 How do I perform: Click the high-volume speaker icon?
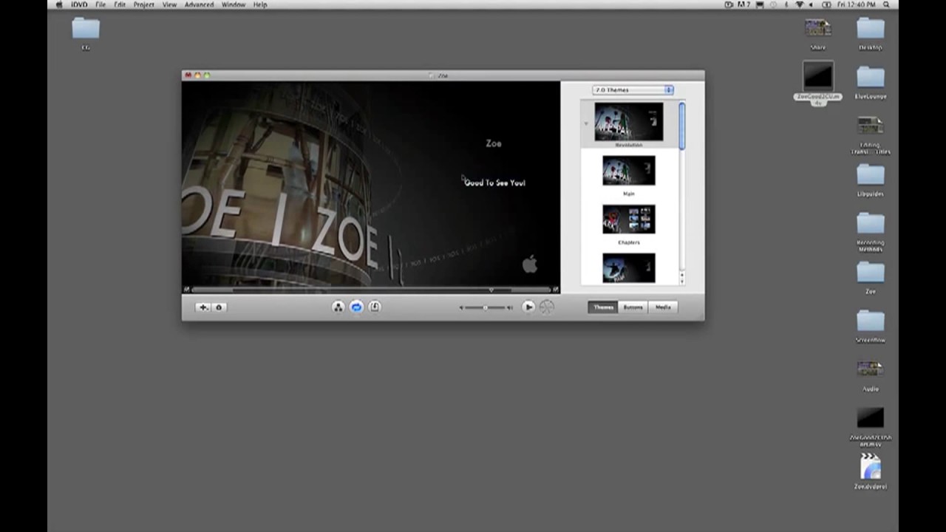coord(509,307)
